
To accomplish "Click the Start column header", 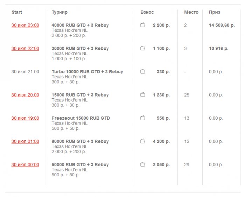I will tap(17, 12).
